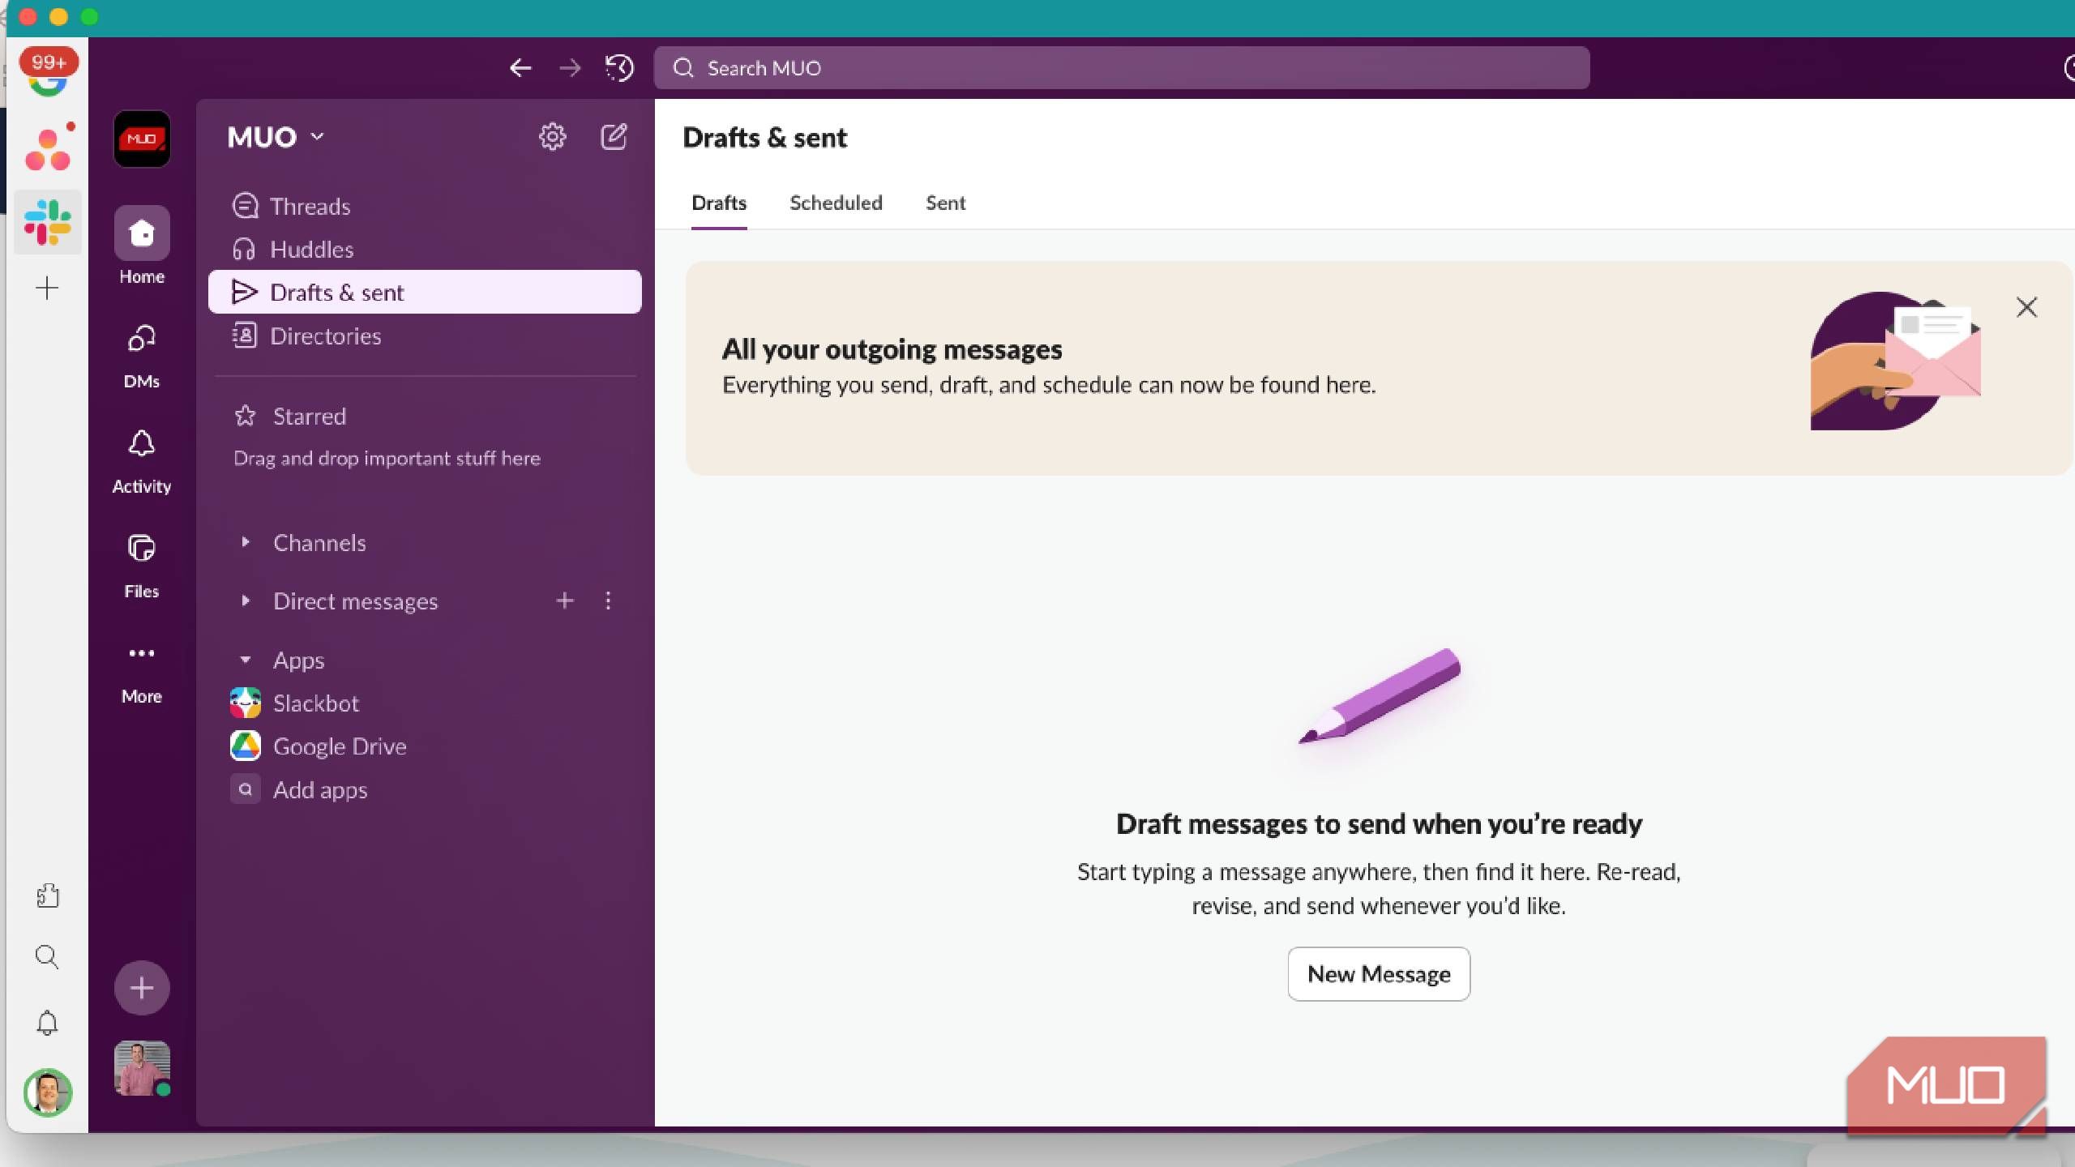2075x1167 pixels.
Task: Open the DMs view
Action: point(142,357)
